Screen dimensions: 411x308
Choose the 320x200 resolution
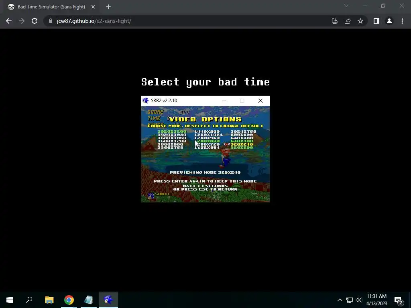tap(242, 148)
